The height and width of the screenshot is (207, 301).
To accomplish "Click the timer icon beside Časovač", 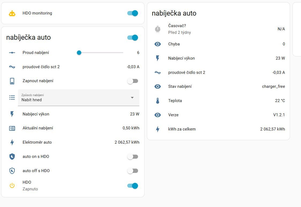I will click(158, 29).
